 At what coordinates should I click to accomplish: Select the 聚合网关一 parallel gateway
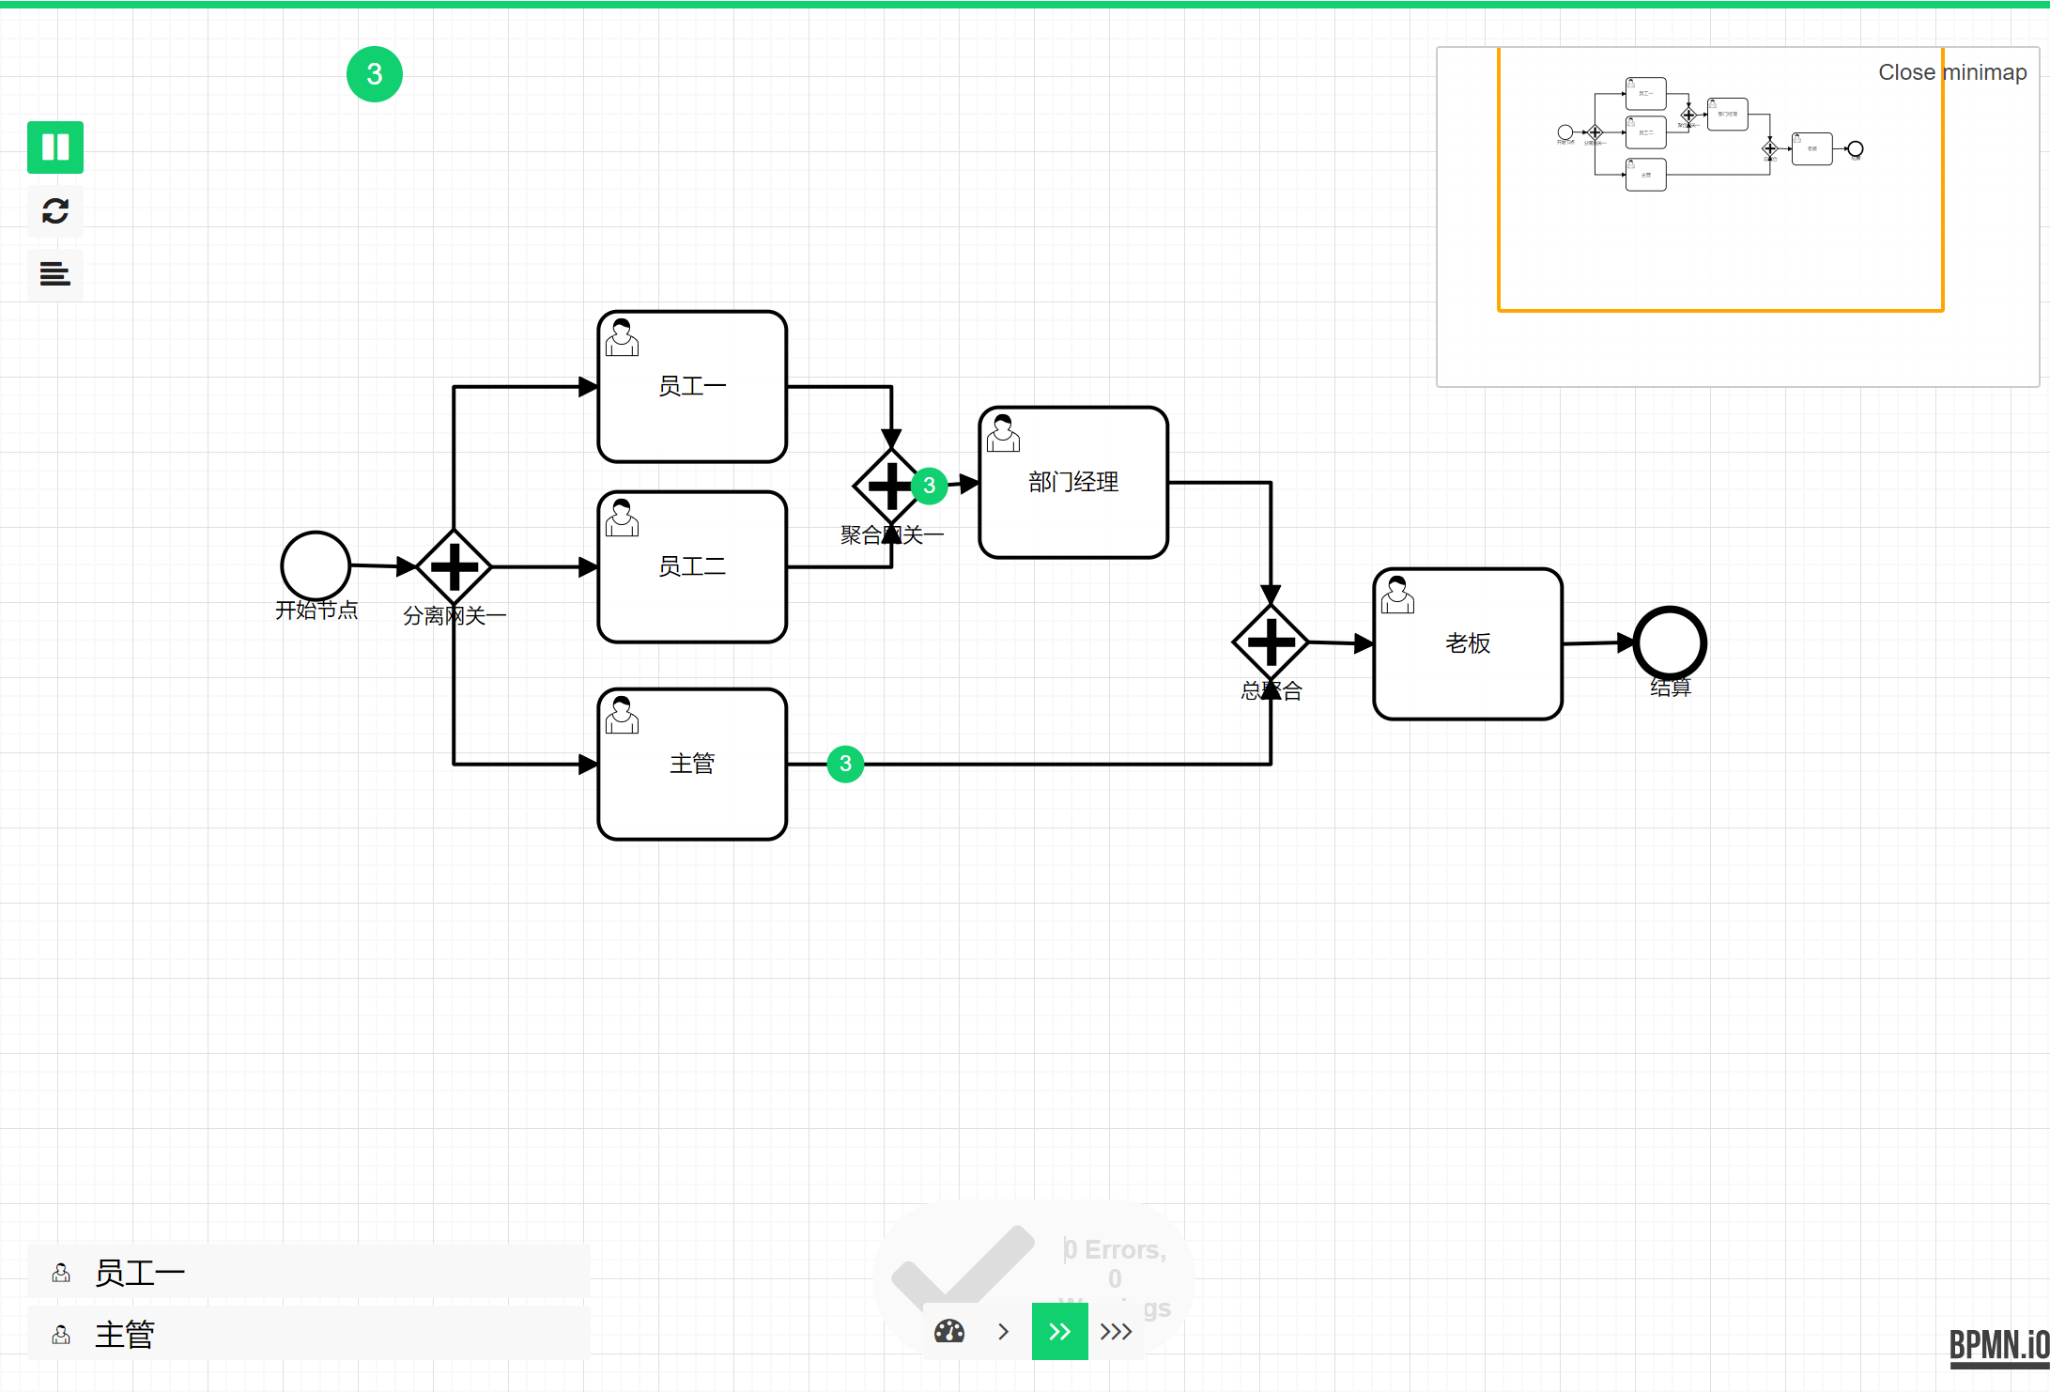click(888, 486)
